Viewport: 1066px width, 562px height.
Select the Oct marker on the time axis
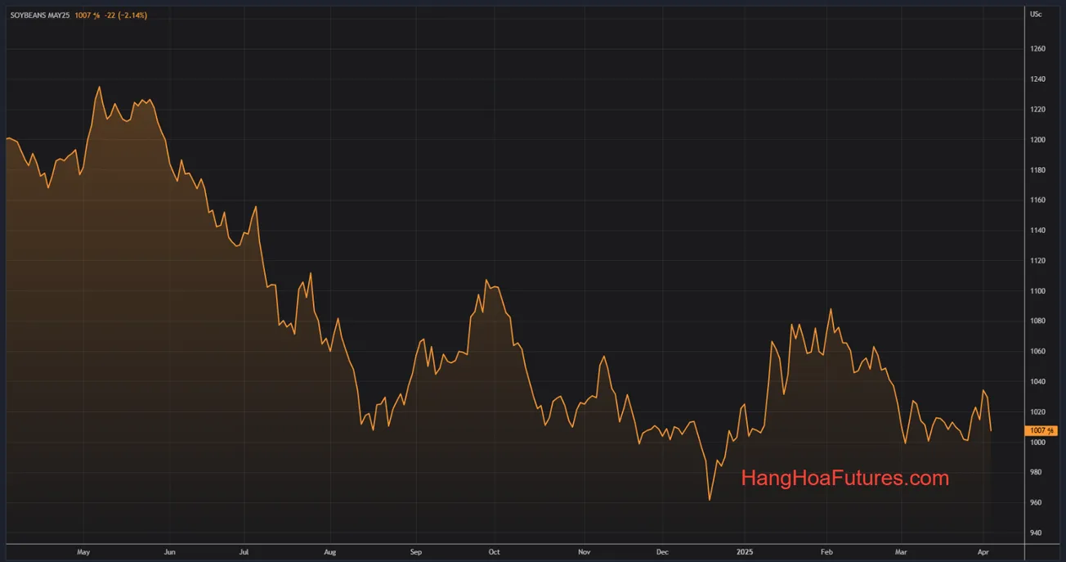point(494,552)
